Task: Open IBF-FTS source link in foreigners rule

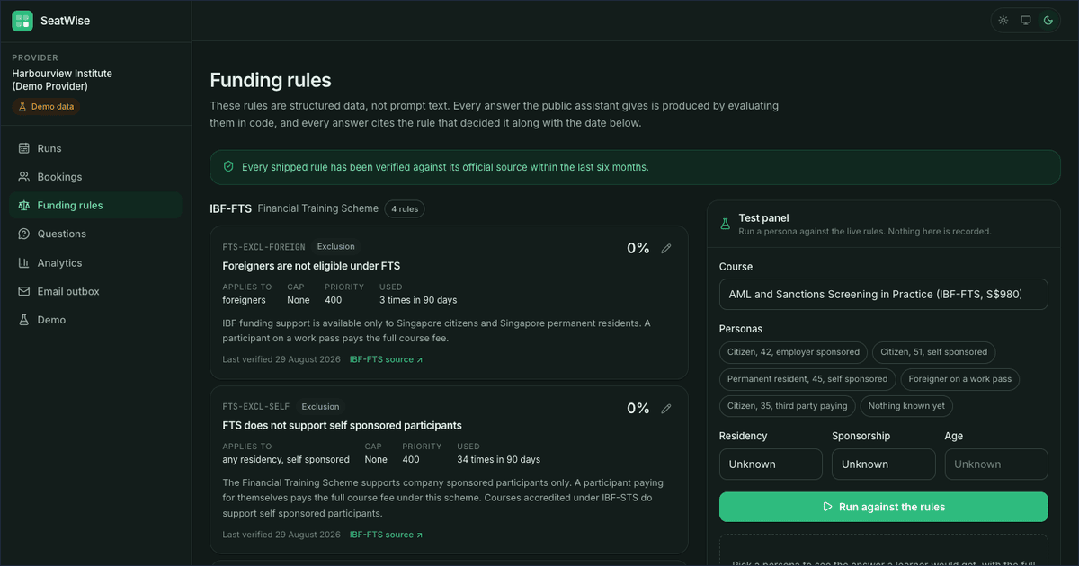Action: pos(386,359)
